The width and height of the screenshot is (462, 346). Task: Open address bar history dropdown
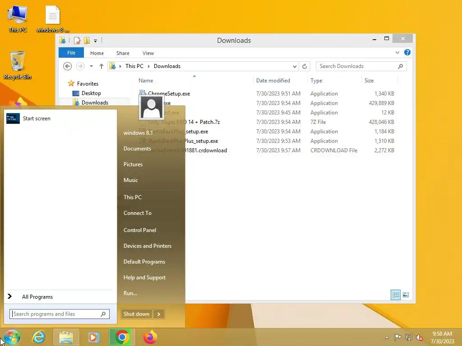[x=294, y=67]
